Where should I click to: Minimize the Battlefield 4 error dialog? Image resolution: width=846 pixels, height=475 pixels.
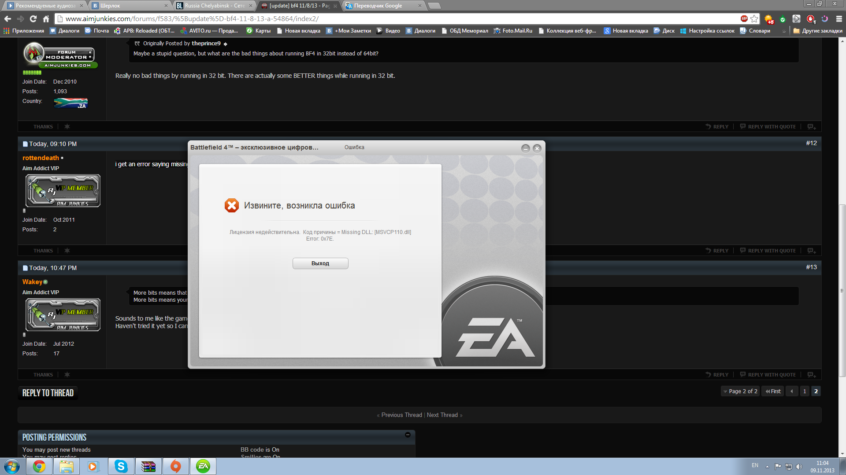[525, 148]
